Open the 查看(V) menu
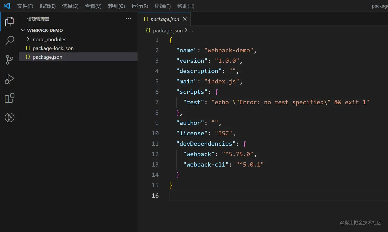388x232 pixels. (93, 6)
